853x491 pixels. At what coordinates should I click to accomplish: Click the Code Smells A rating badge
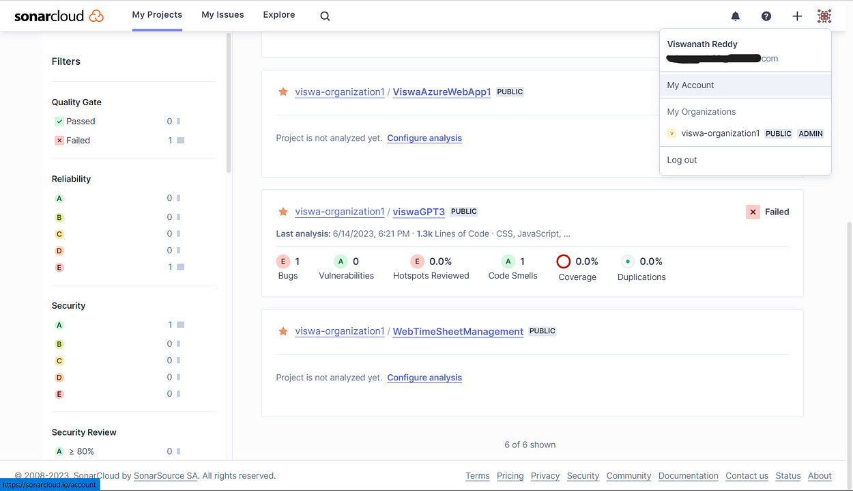(x=508, y=262)
